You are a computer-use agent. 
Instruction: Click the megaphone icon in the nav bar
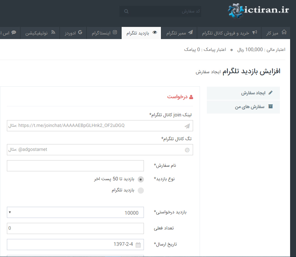pyautogui.click(x=255, y=32)
